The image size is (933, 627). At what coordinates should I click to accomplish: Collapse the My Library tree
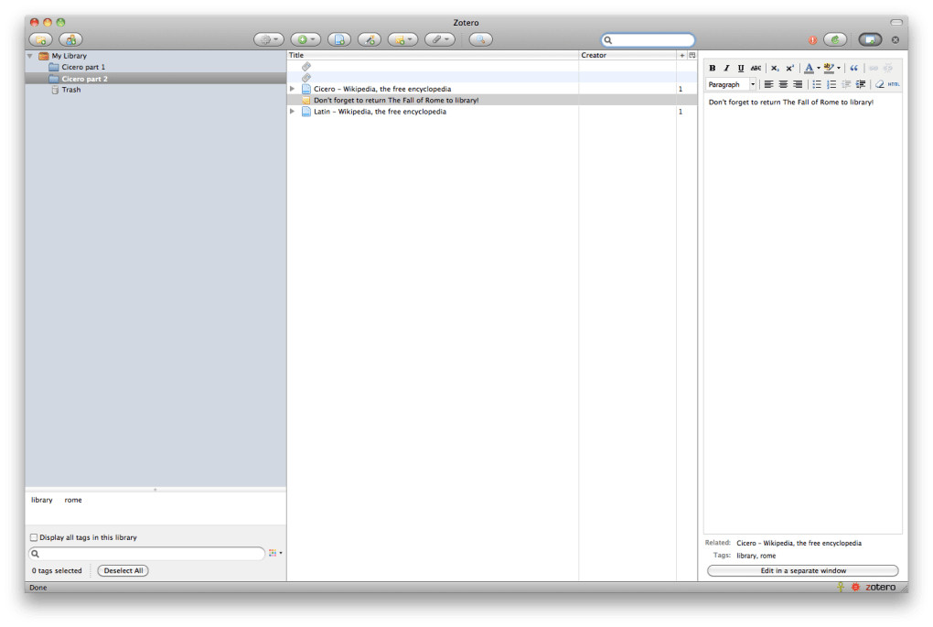[30, 56]
